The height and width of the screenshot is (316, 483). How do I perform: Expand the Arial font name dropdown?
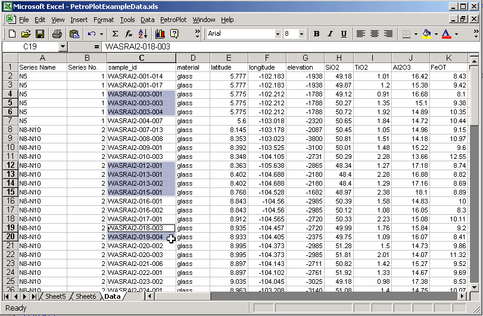(x=278, y=34)
